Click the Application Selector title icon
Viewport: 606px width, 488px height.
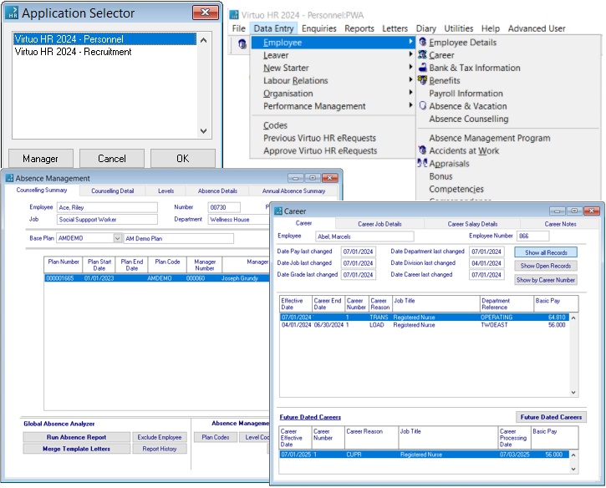(11, 13)
